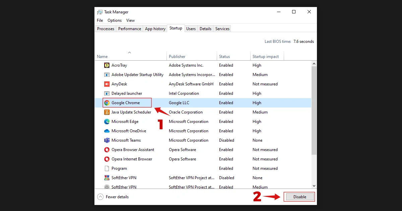Click Disabled status of Microsoft Teams

226,140
